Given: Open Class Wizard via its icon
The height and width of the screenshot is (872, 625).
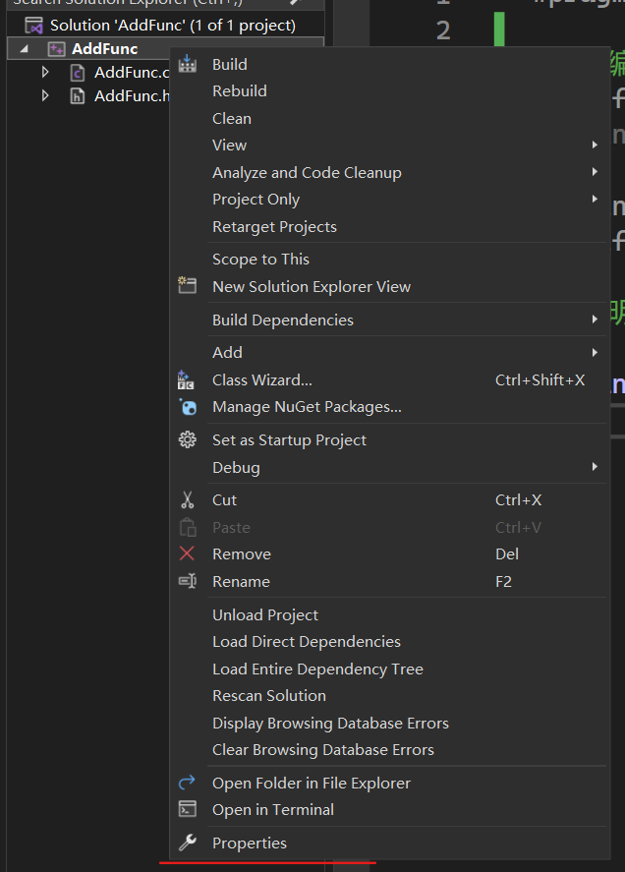Looking at the screenshot, I should coord(187,379).
